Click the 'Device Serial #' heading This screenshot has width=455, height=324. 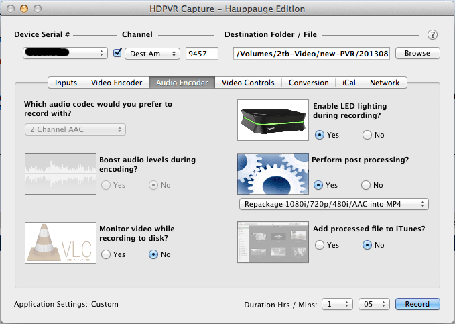click(42, 34)
